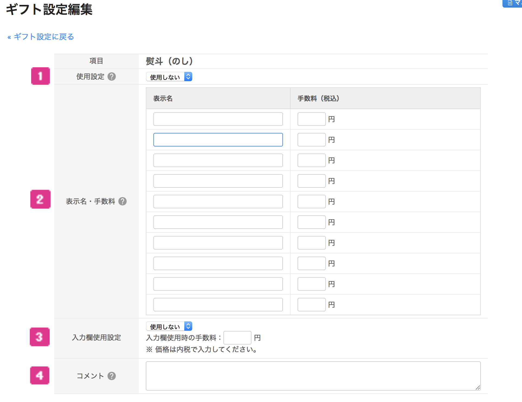Click the tenth row 手数料 yen field
522x402 pixels.
pyautogui.click(x=312, y=305)
